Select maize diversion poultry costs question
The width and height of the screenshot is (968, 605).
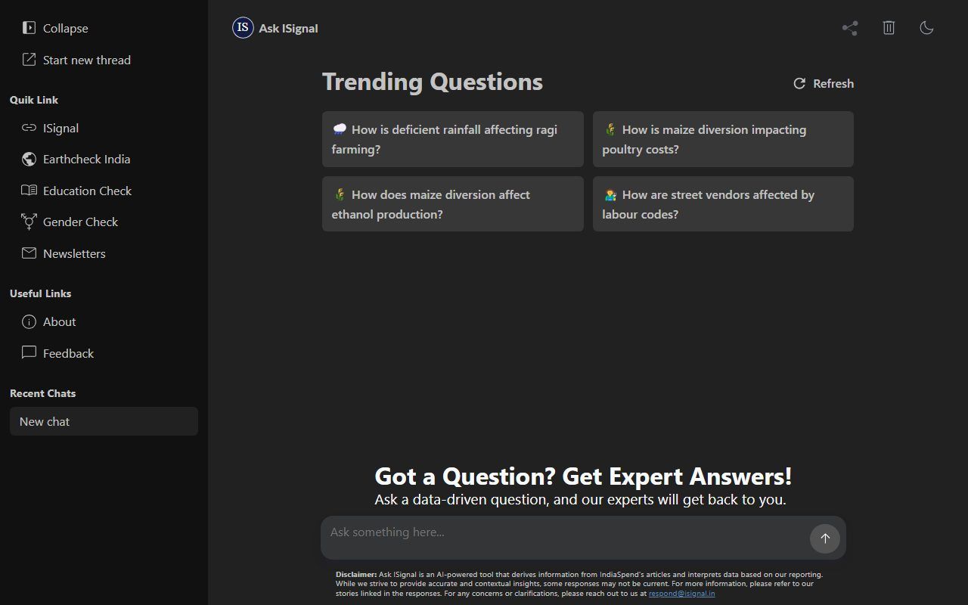[x=723, y=139]
